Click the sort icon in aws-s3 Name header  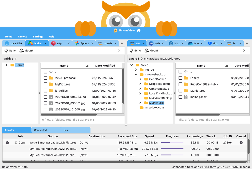tap(227, 66)
